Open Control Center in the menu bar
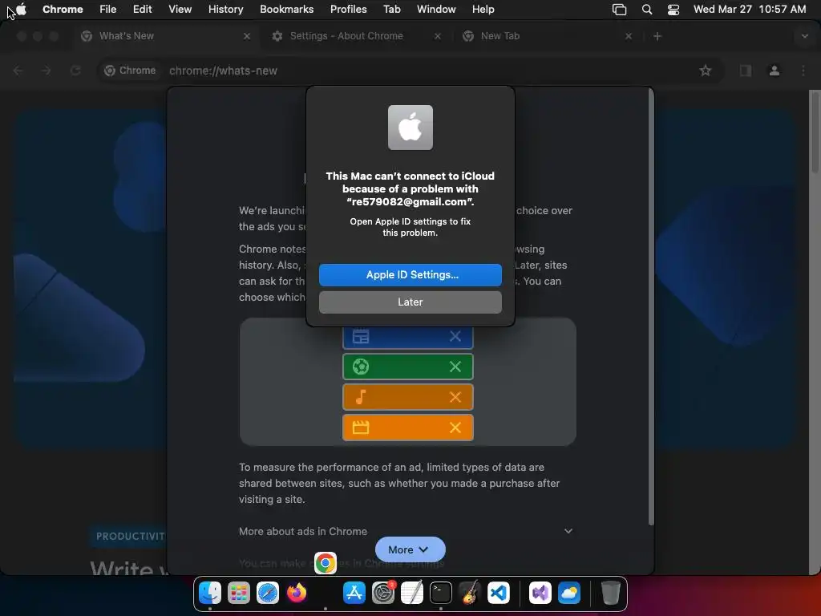 [x=673, y=10]
